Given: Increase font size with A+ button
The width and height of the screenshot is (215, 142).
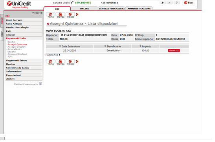Looking at the screenshot, I should pos(163,3).
